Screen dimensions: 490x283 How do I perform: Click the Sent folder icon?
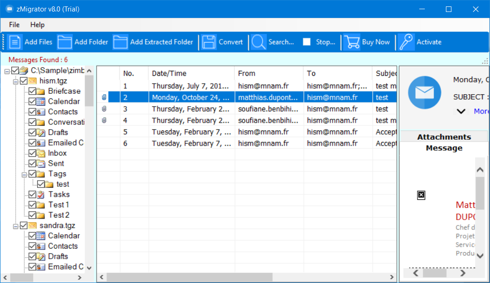(40, 164)
